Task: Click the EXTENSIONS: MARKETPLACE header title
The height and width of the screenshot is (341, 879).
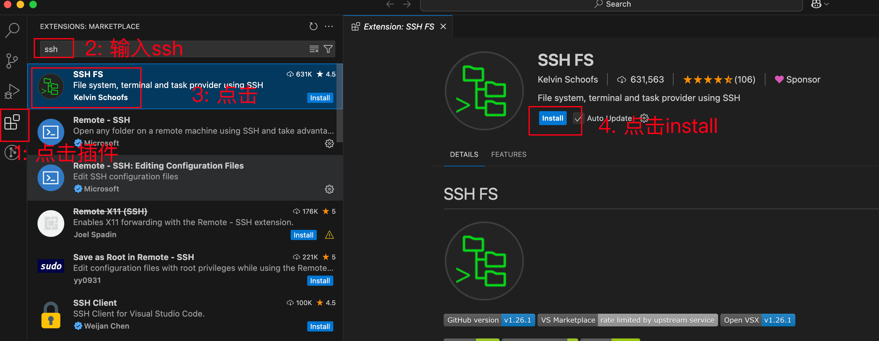Action: [x=90, y=27]
